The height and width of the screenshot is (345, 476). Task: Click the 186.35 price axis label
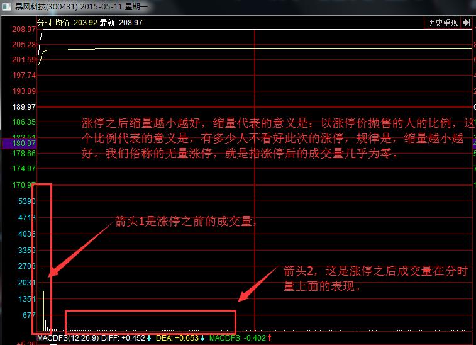point(24,122)
